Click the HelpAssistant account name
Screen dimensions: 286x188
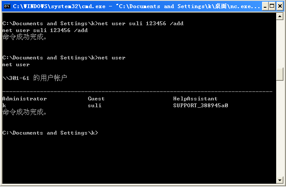pyautogui.click(x=195, y=99)
